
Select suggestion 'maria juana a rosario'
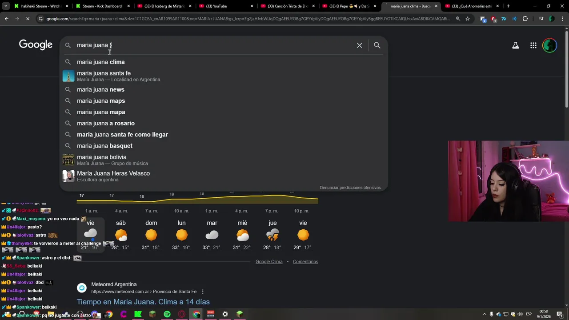tap(224, 123)
